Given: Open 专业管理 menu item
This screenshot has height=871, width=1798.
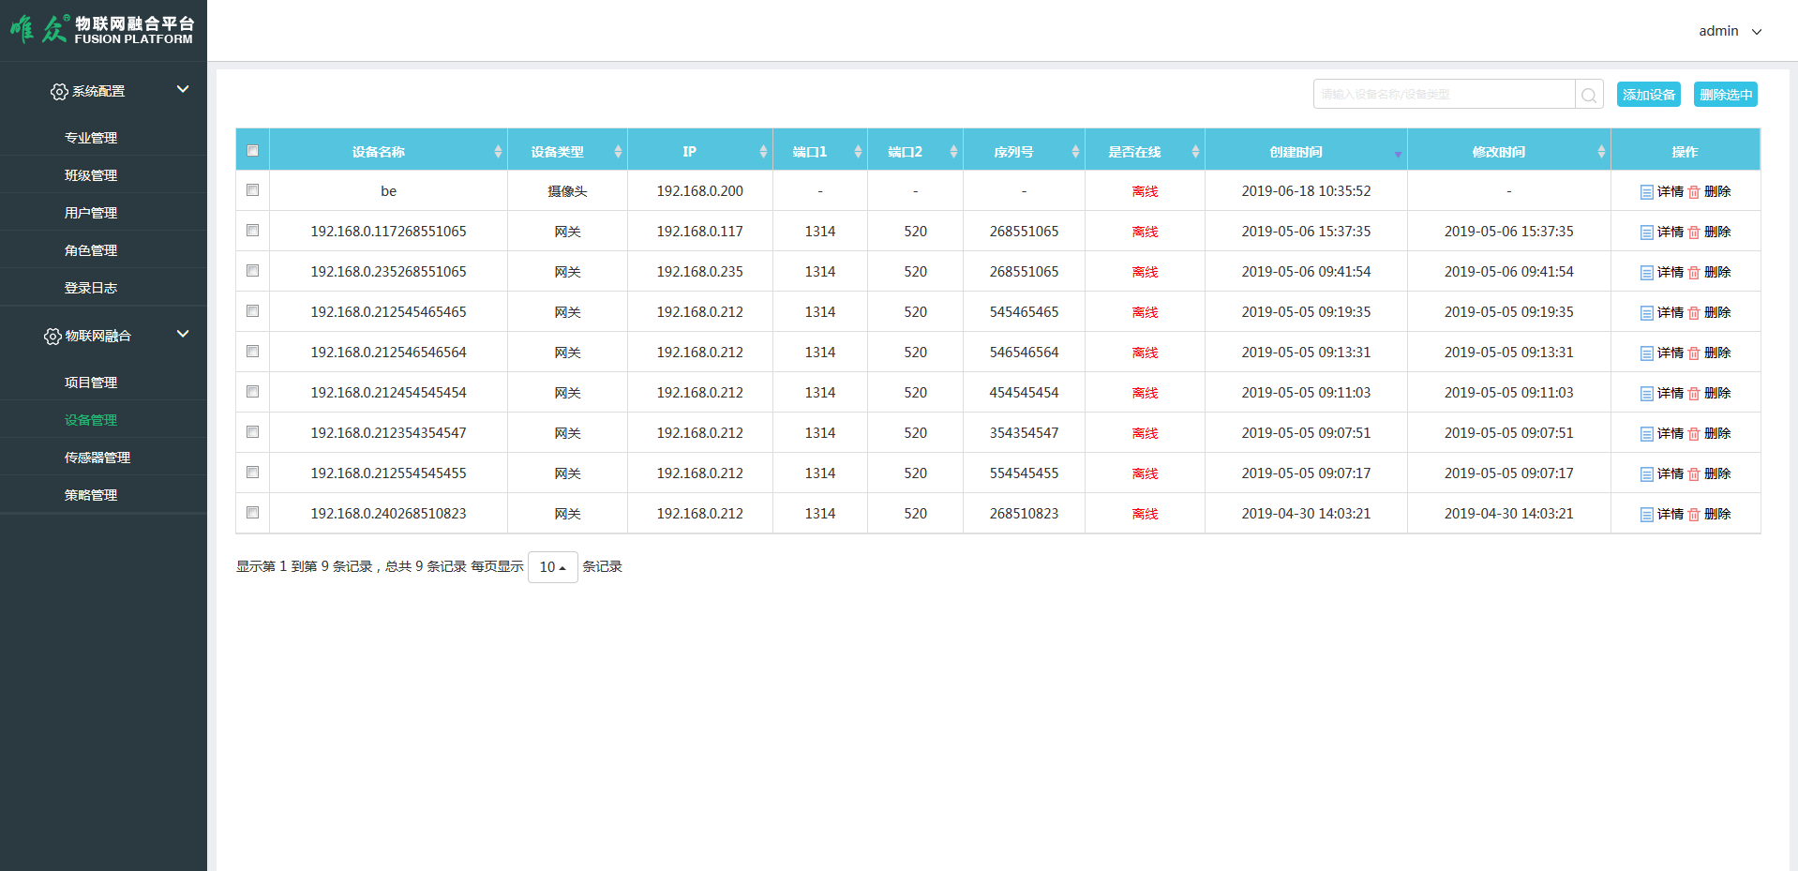Looking at the screenshot, I should point(91,138).
